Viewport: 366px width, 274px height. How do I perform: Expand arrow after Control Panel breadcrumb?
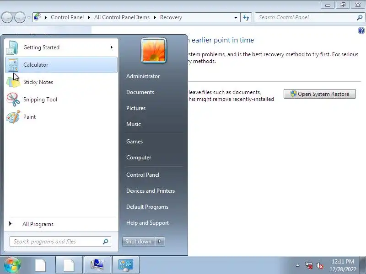pyautogui.click(x=89, y=17)
